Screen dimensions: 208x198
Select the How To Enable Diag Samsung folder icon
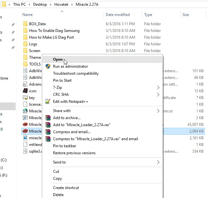pos(25,31)
